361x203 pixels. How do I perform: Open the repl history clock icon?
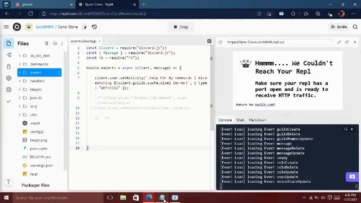[94, 27]
